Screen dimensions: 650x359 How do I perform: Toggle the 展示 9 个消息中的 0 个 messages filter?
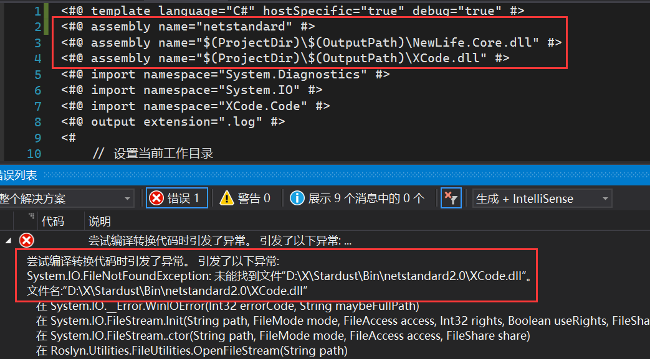pos(358,198)
